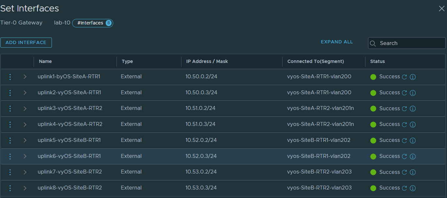This screenshot has width=447, height=198.
Task: Open actions menu for uplink5-vyOS-SiteB-RTR1
Action: (10, 141)
